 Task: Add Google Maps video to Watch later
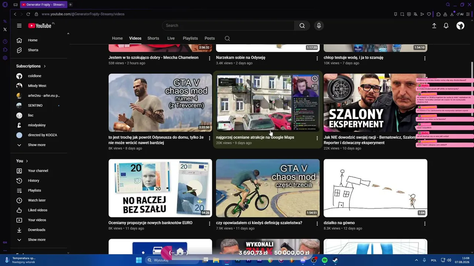coord(315,79)
